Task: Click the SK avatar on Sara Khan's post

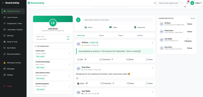Action: [x=79, y=69]
